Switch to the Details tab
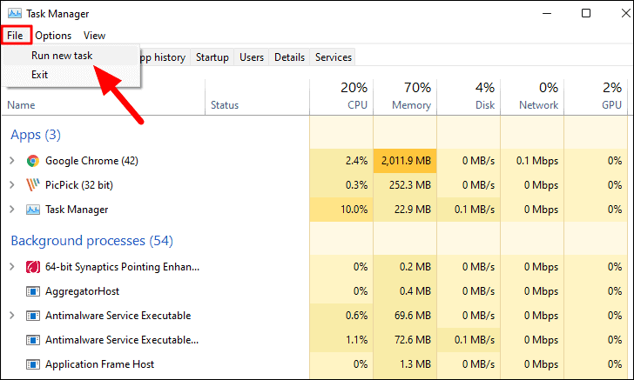This screenshot has height=380, width=634. 289,57
